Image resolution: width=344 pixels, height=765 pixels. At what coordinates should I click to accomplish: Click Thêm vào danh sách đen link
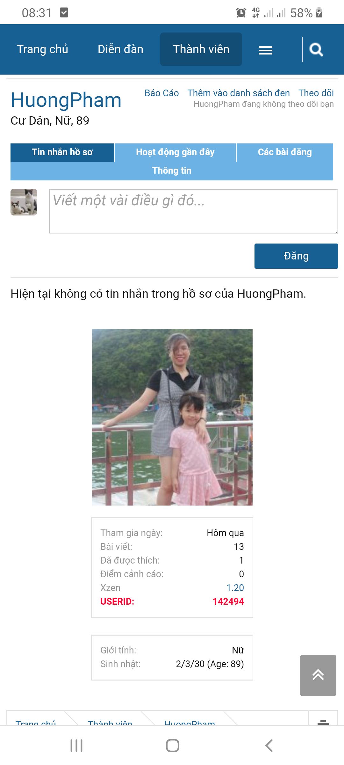(239, 93)
